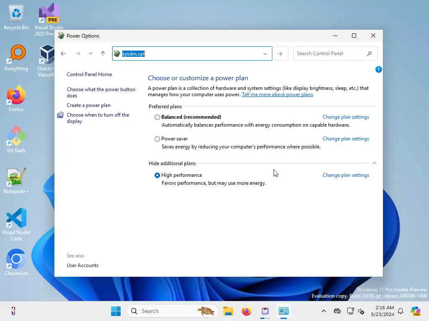Click Create a power plan
429x321 pixels.
coord(88,105)
